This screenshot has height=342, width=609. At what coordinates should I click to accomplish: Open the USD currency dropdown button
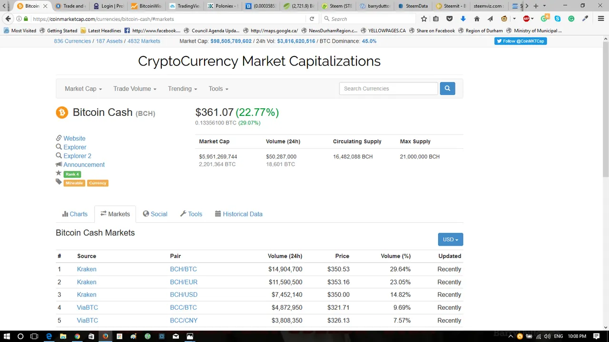(x=451, y=239)
